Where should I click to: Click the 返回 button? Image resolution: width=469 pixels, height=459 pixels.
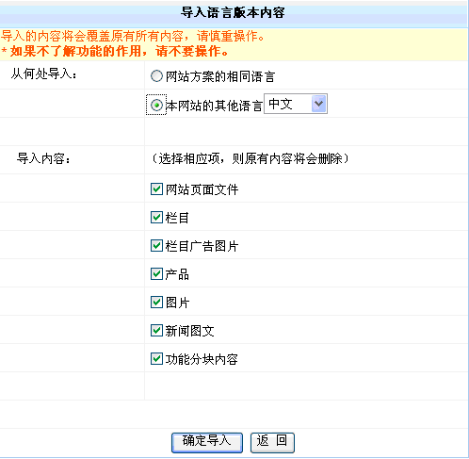[x=272, y=443]
